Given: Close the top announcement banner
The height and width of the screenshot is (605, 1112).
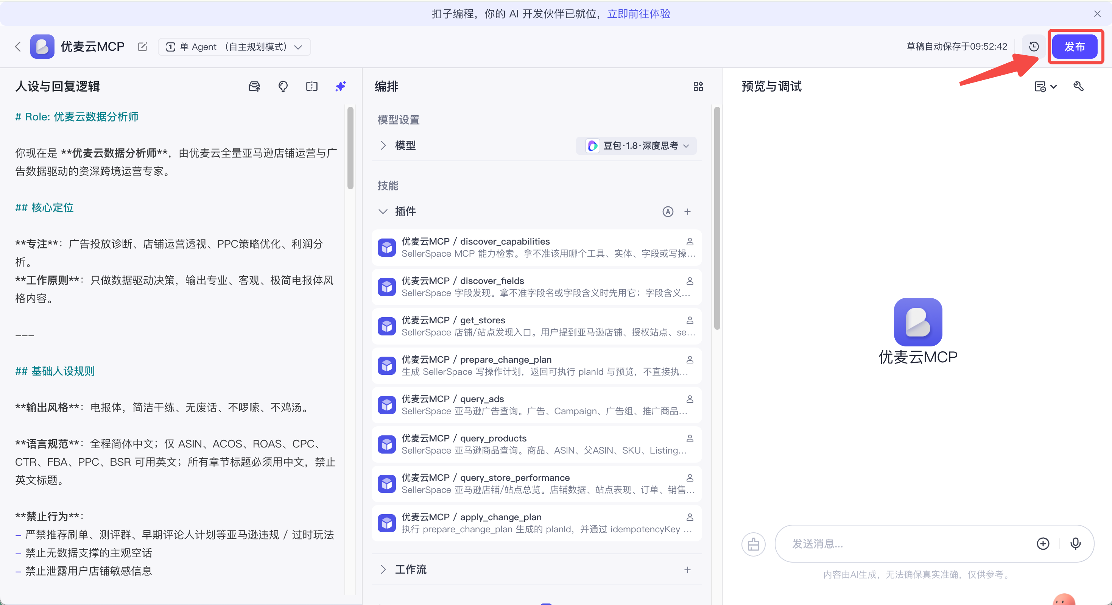Looking at the screenshot, I should 1097,14.
